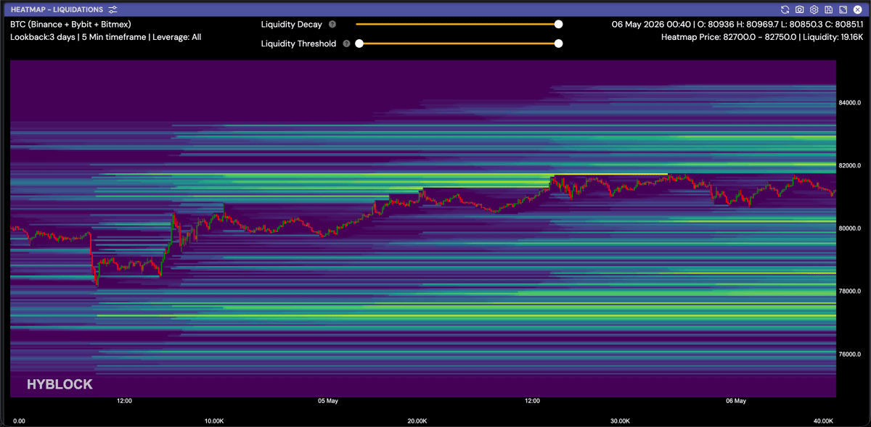The height and width of the screenshot is (427, 871).
Task: Expand the heatmap panel to fullscreen
Action: [843, 9]
